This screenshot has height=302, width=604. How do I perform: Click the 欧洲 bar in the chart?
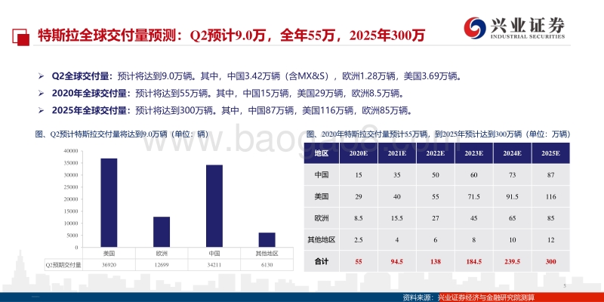(x=162, y=232)
